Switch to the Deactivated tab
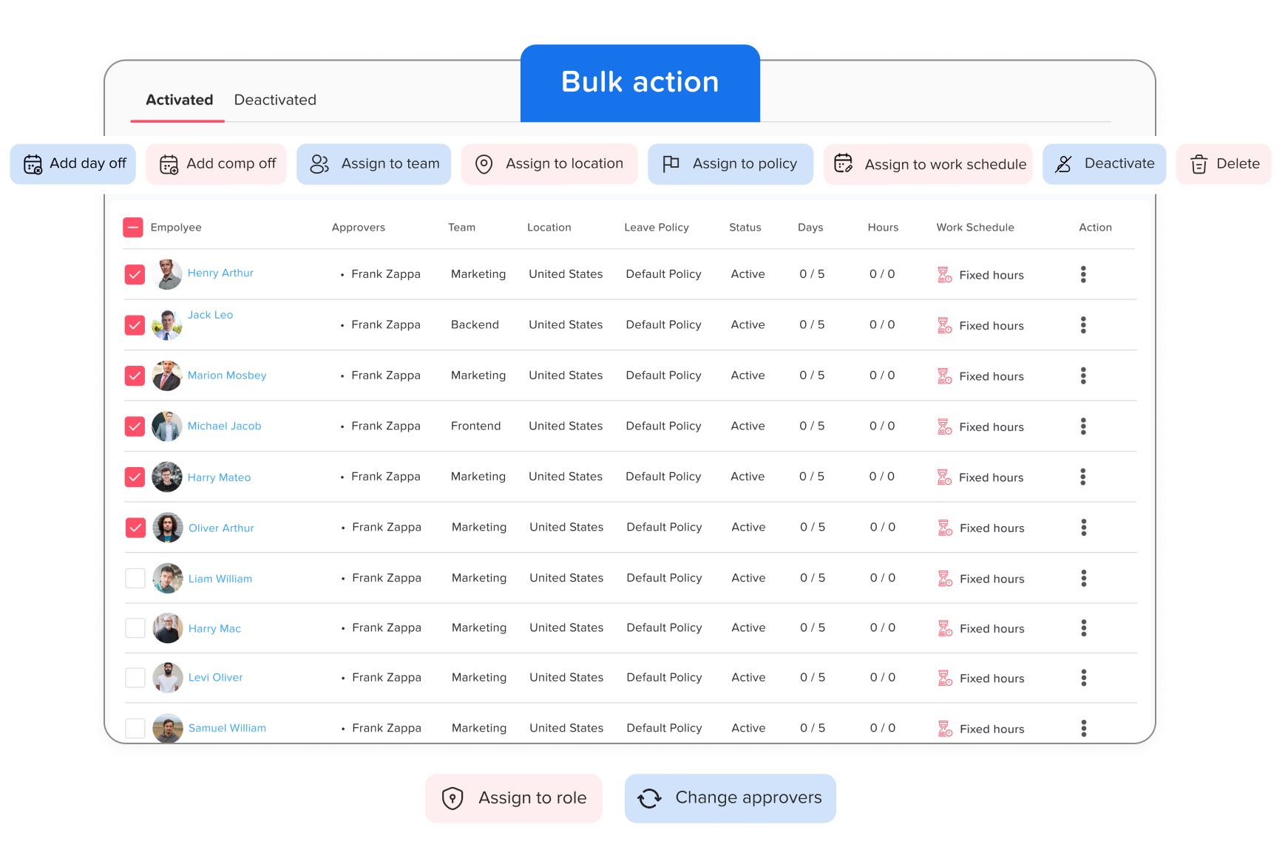1288x844 pixels. pyautogui.click(x=275, y=100)
